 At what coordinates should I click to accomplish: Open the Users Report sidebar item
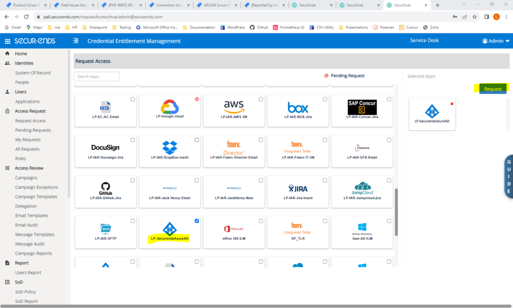[x=28, y=272]
